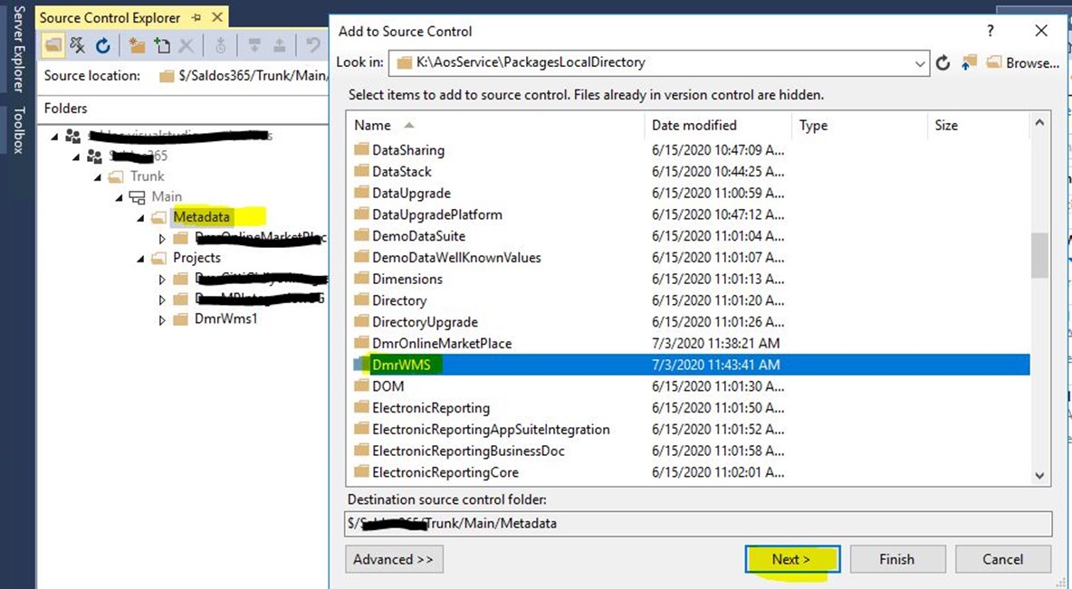
Task: Collapse the Projects folder node
Action: coord(140,259)
